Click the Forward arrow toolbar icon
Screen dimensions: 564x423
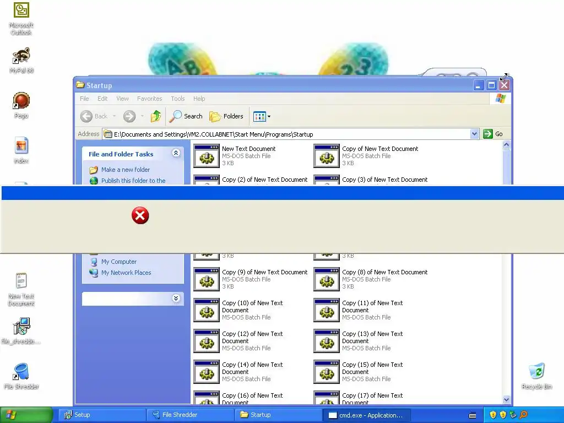129,116
